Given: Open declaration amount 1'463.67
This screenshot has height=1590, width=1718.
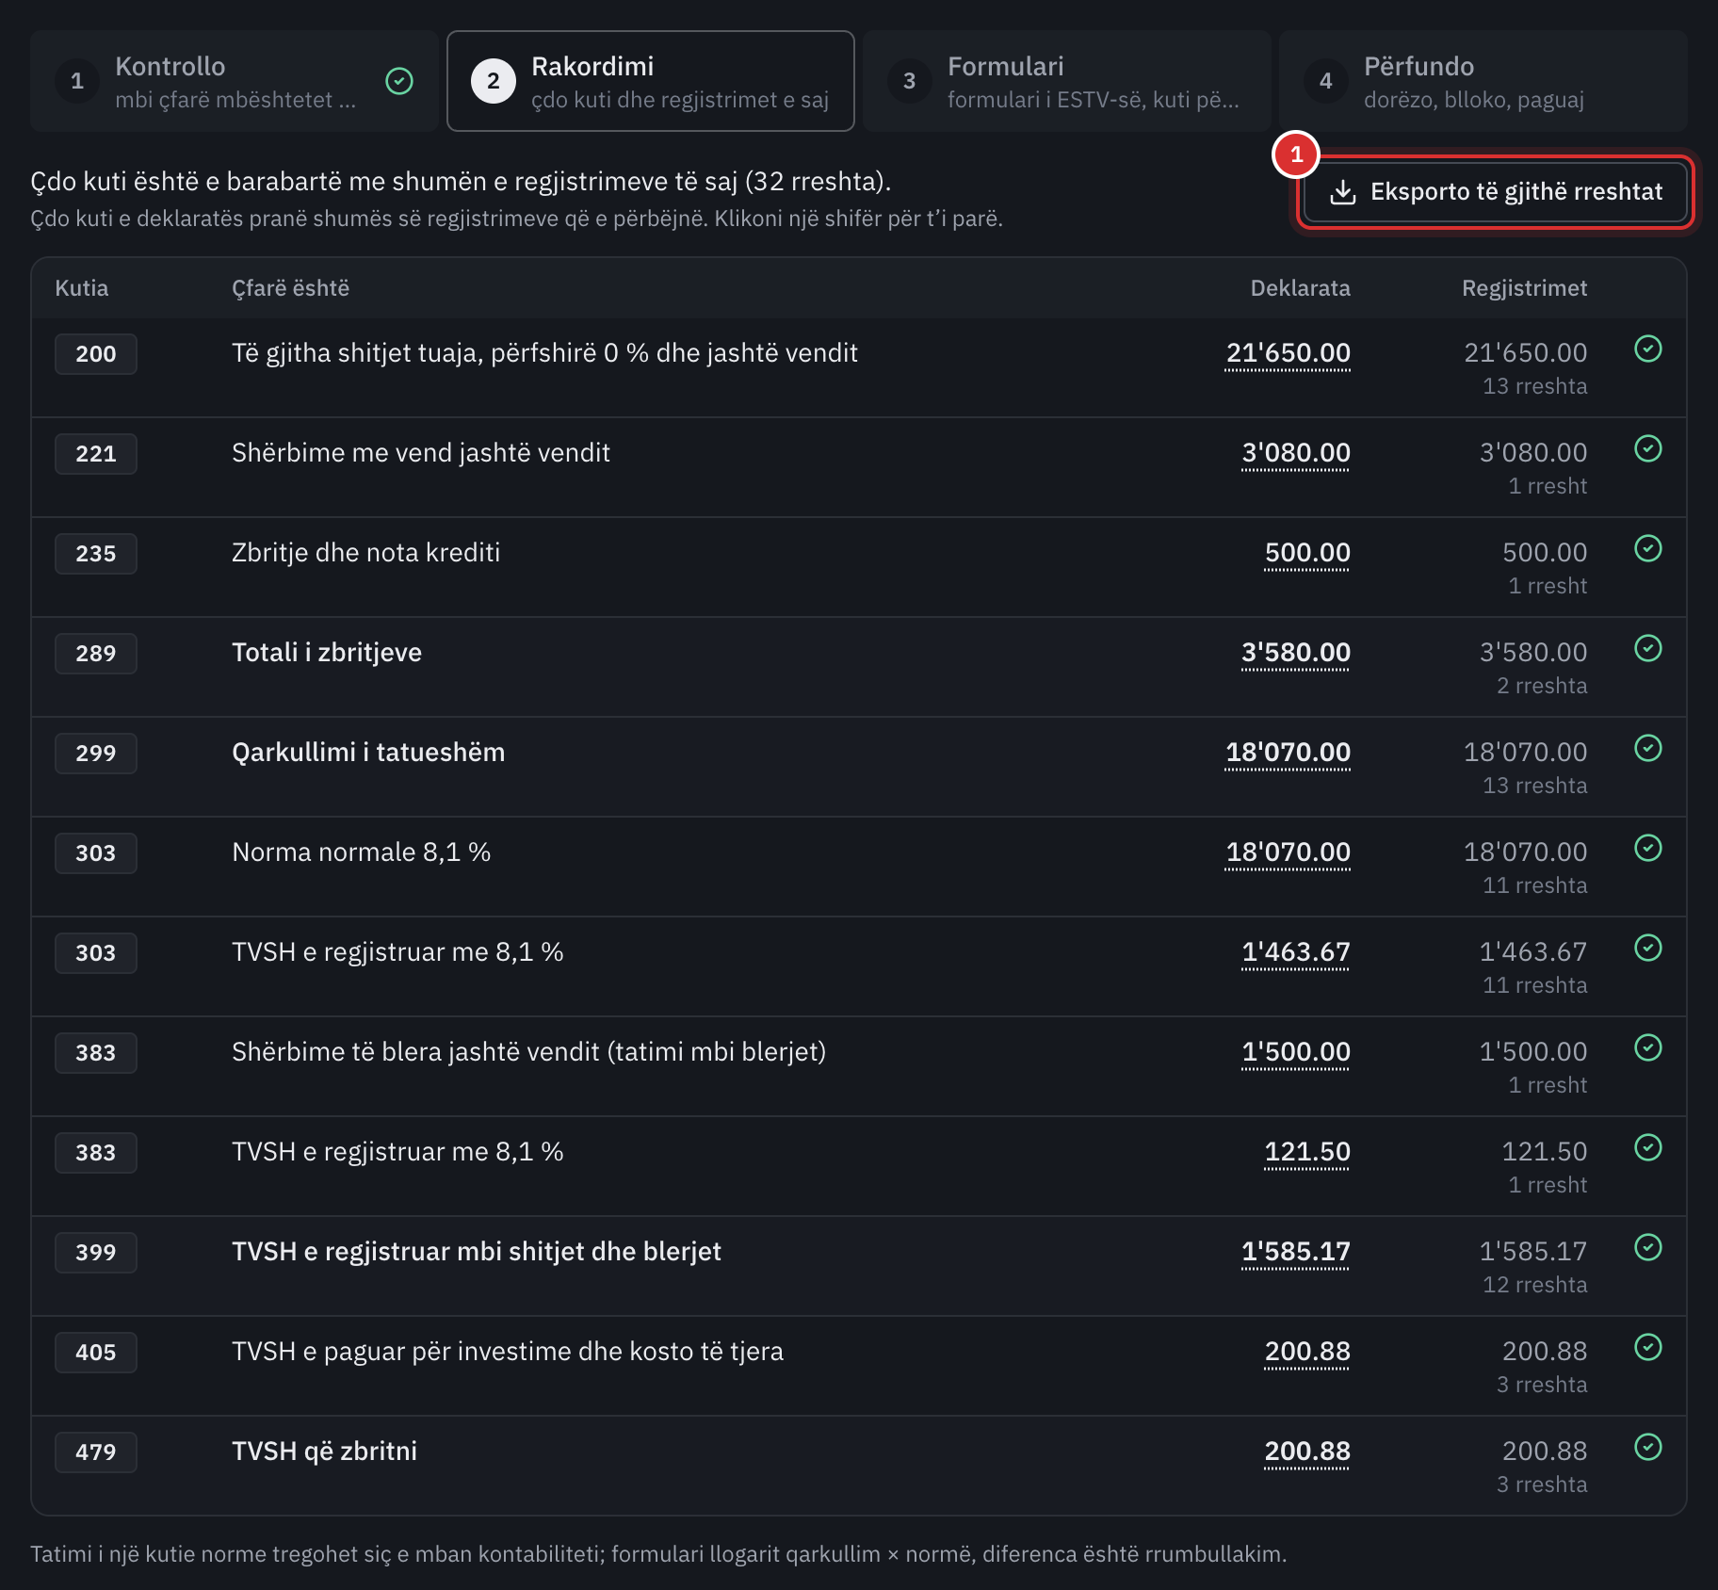Looking at the screenshot, I should click(x=1295, y=952).
